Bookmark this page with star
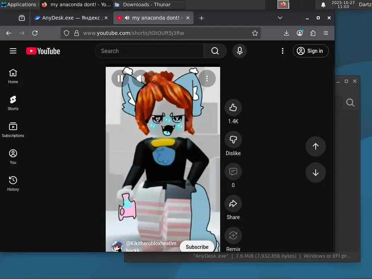372x279 pixels. tap(255, 33)
